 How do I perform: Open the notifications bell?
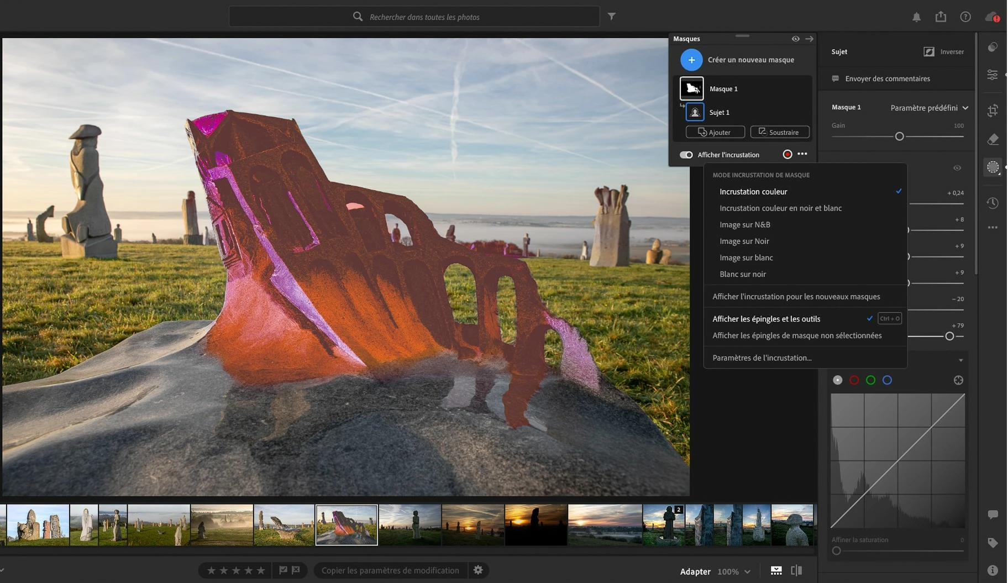click(917, 17)
